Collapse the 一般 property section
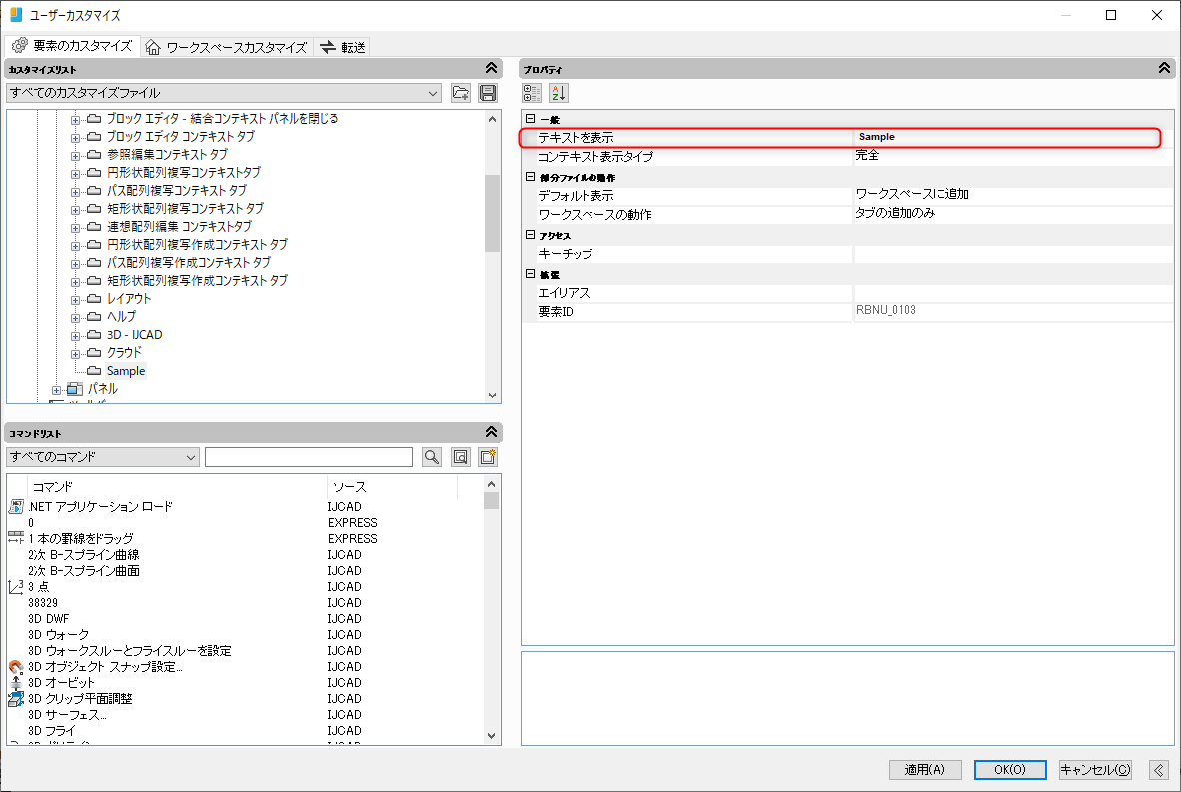1181x792 pixels. (x=531, y=120)
